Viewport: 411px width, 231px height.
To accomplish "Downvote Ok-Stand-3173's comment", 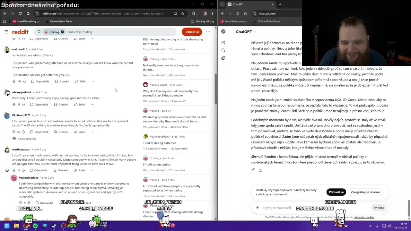I will point(23,132).
